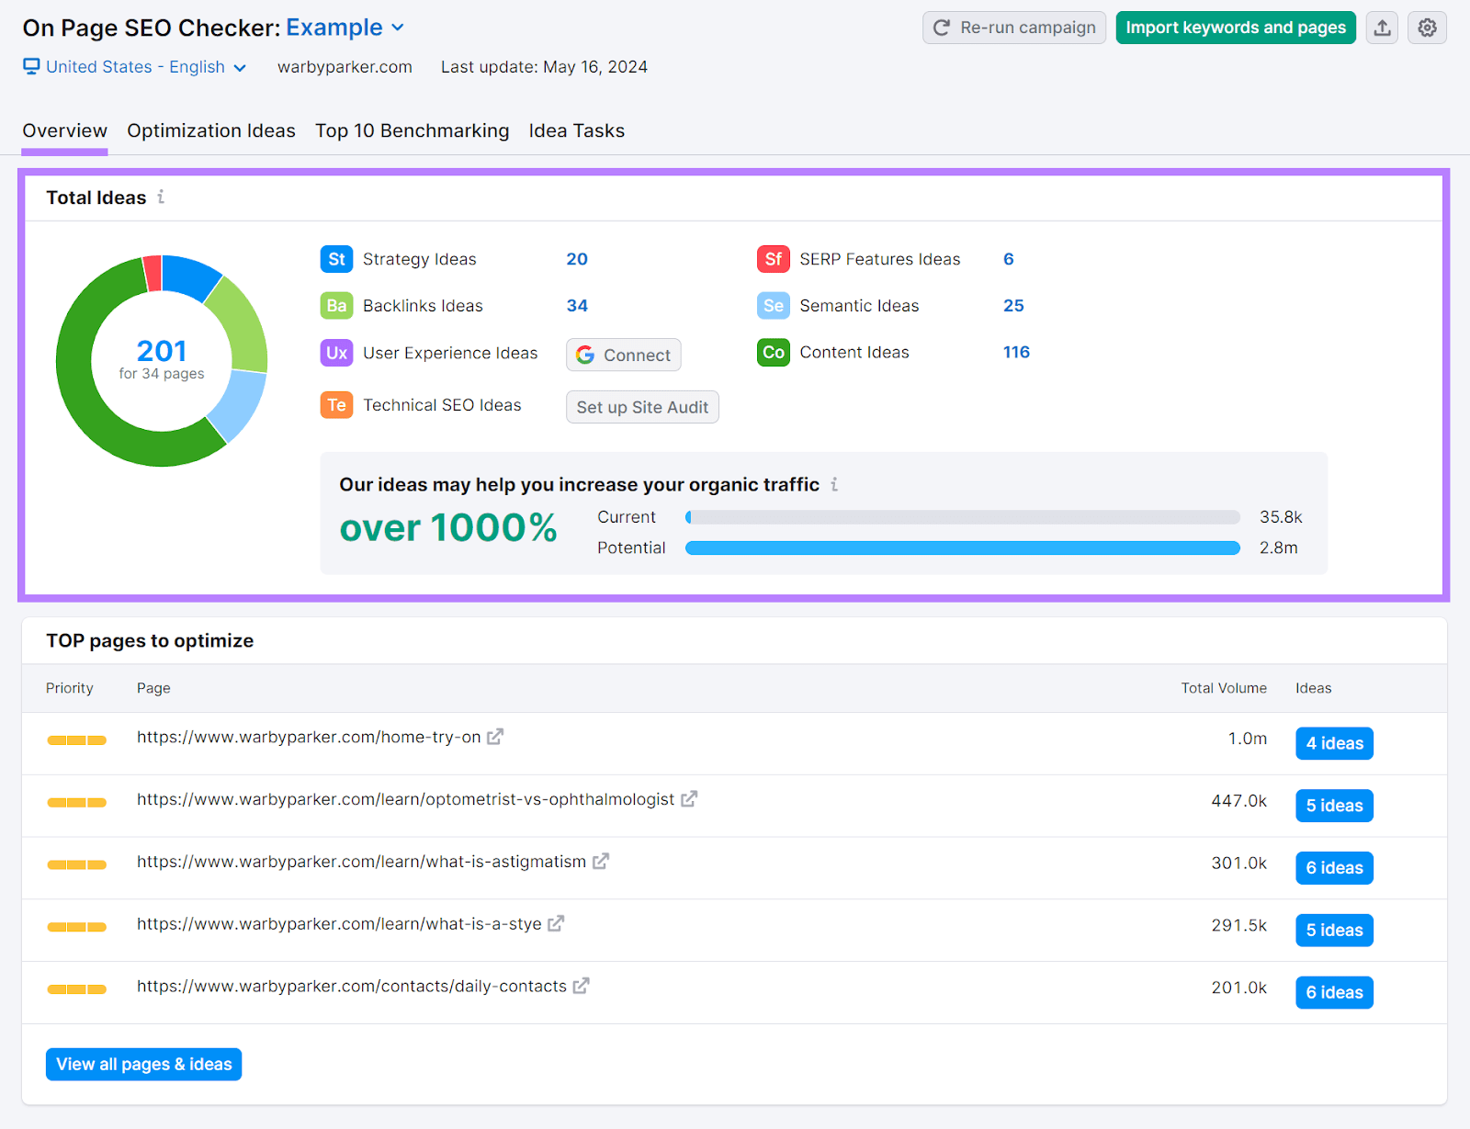This screenshot has height=1129, width=1470.
Task: Click Set up Site Audit
Action: pyautogui.click(x=641, y=407)
